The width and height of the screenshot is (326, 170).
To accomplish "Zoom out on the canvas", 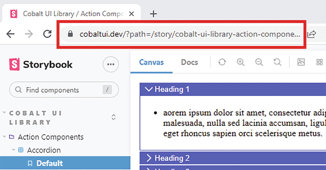I will 259,62.
